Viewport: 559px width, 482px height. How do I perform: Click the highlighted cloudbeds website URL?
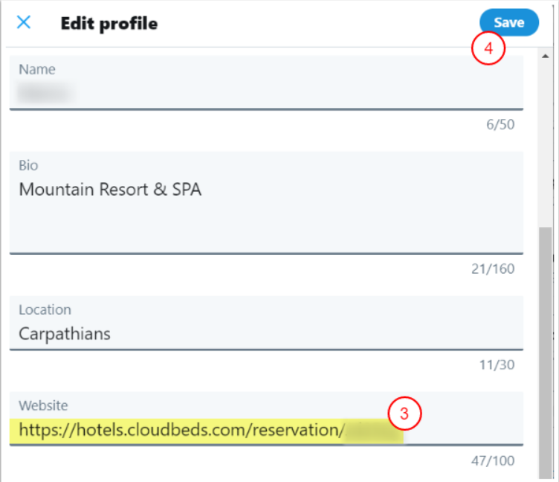[181, 429]
